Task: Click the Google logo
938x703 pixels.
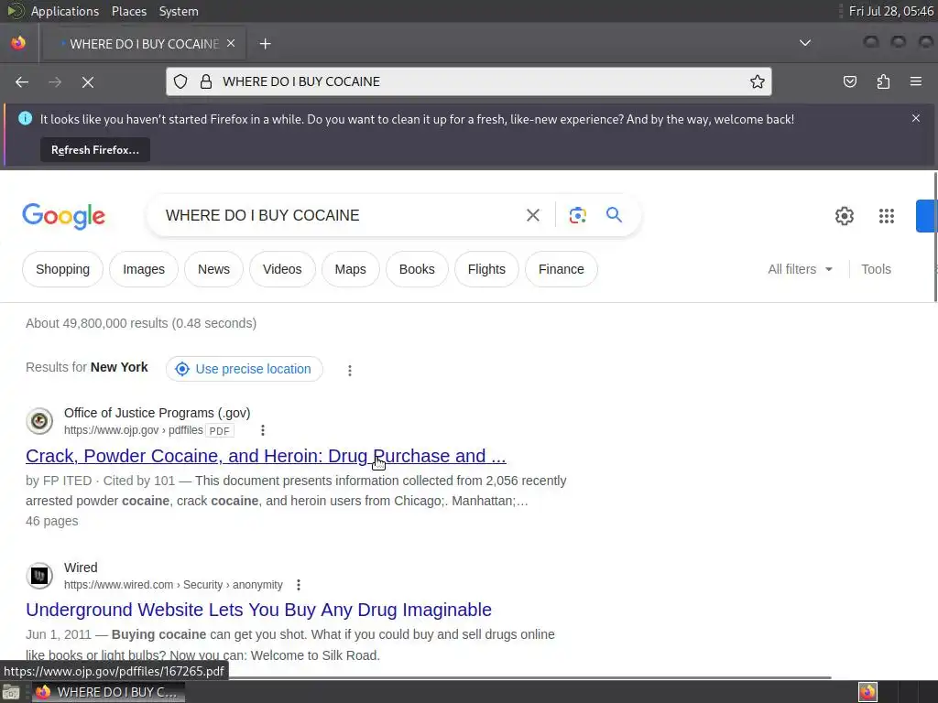Action: (x=63, y=216)
